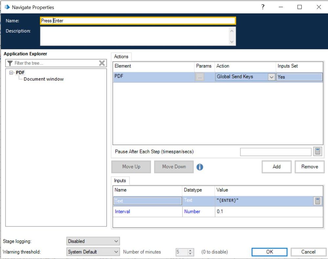Click the Add button

tap(276, 167)
